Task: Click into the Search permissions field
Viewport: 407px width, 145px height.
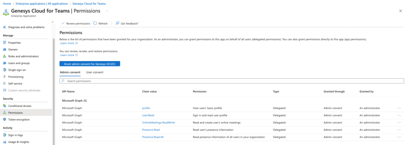Action: [x=232, y=81]
